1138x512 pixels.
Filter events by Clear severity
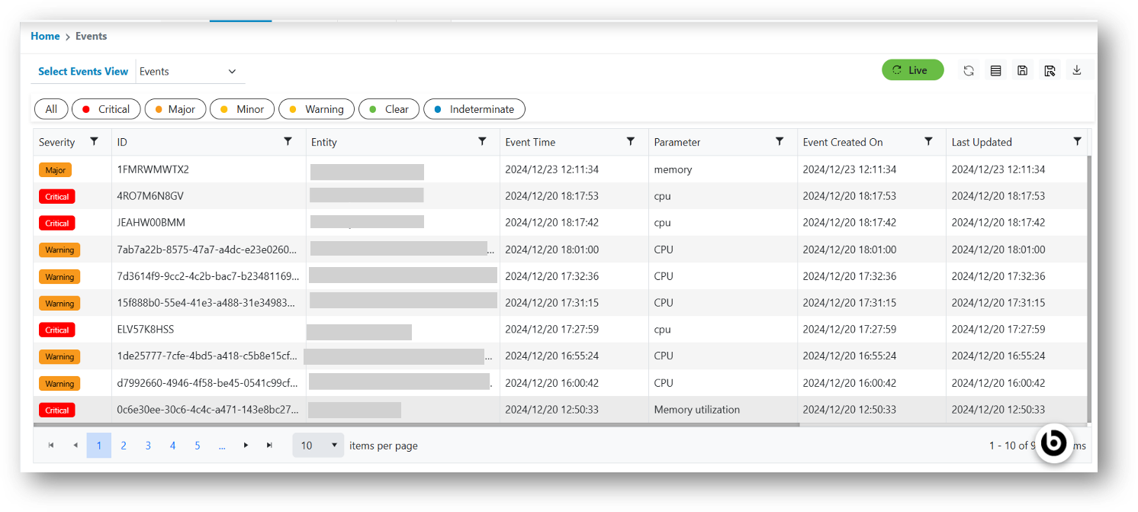389,109
